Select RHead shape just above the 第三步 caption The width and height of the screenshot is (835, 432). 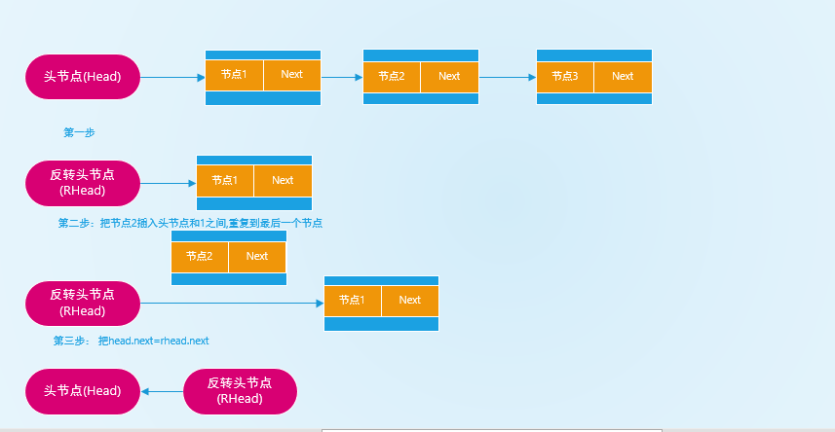click(x=83, y=304)
